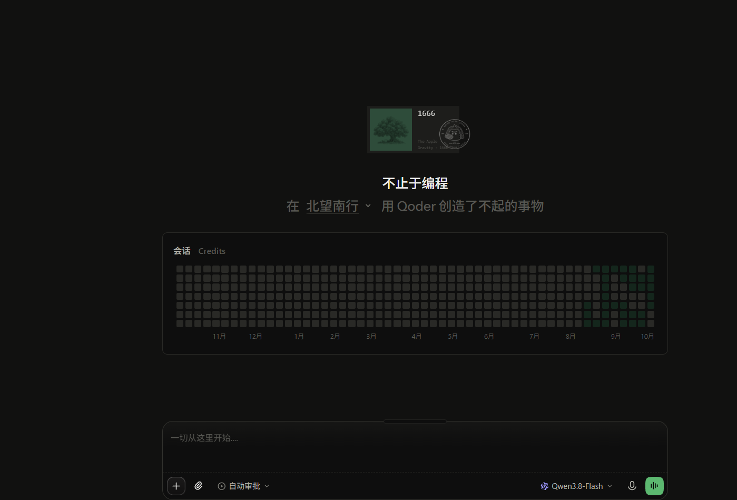Click the plus button in the input box
The width and height of the screenshot is (737, 500).
pyautogui.click(x=176, y=486)
